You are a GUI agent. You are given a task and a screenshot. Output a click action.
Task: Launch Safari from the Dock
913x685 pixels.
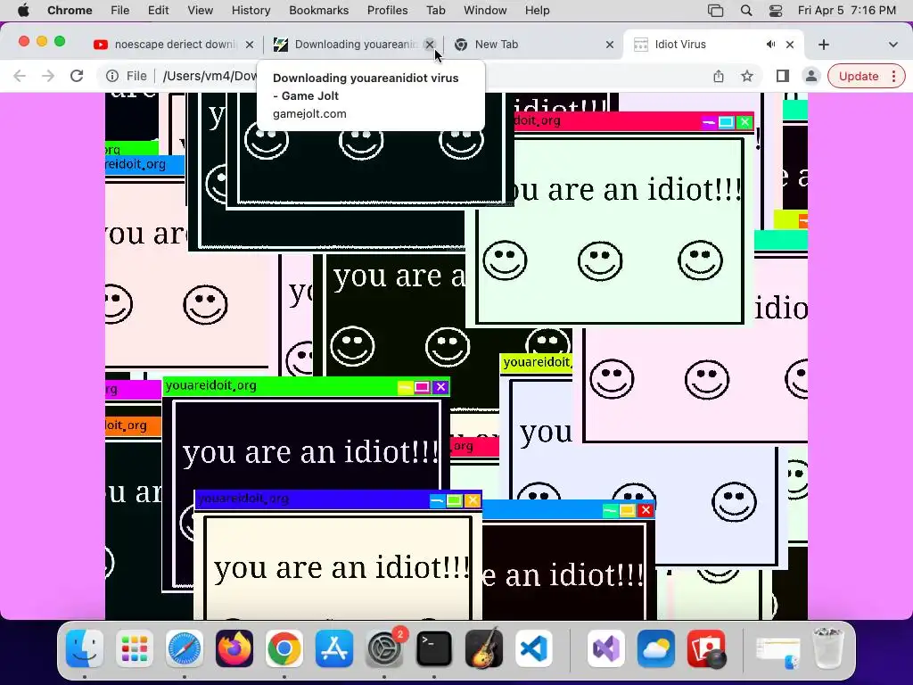[185, 648]
